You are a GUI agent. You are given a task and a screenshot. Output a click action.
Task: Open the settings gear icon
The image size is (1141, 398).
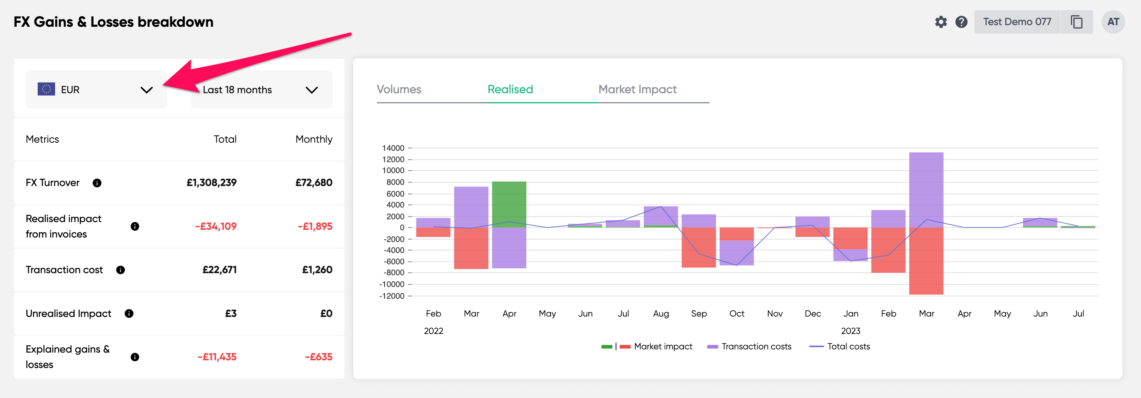(941, 21)
